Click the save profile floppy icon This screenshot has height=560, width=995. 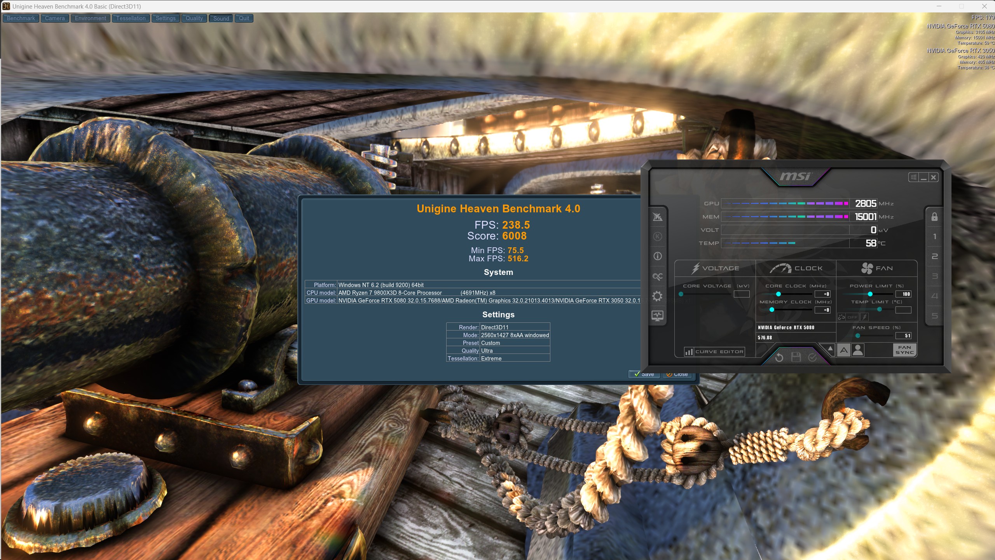tap(796, 357)
